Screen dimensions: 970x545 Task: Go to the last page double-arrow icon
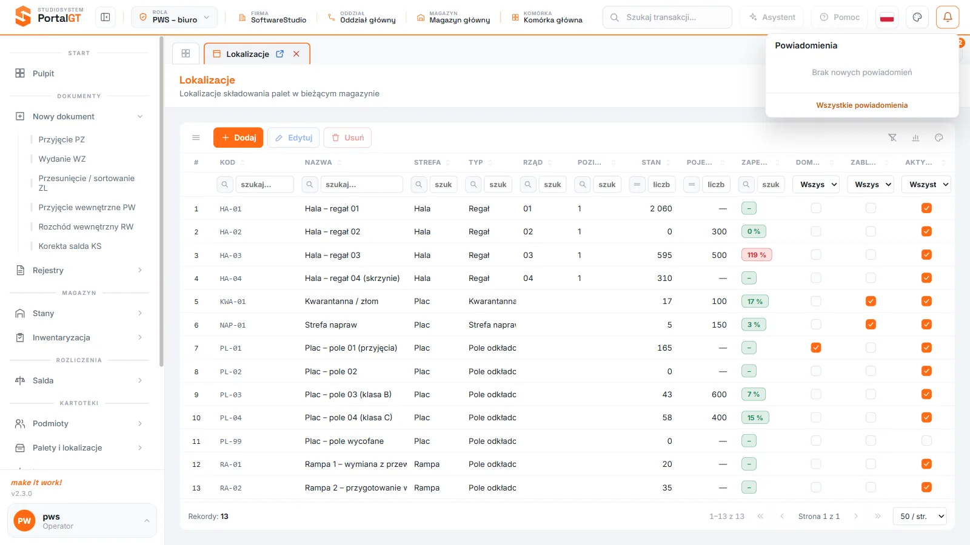pyautogui.click(x=877, y=516)
